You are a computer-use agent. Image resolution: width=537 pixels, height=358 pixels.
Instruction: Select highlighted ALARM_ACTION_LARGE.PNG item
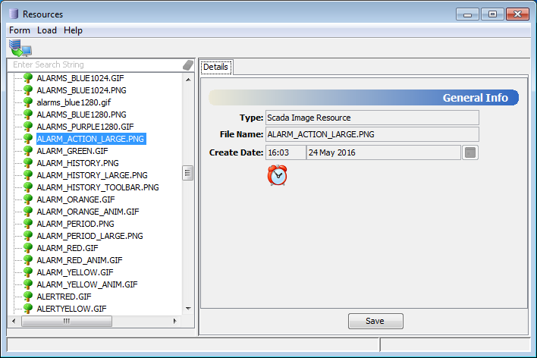tap(91, 139)
